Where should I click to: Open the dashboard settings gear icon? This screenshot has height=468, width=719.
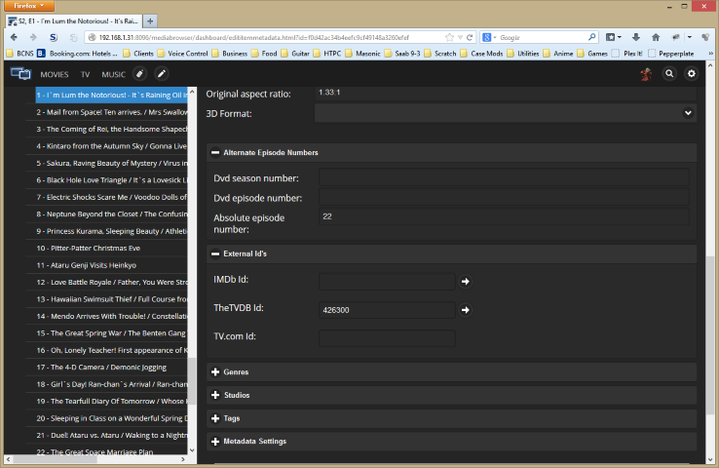692,73
